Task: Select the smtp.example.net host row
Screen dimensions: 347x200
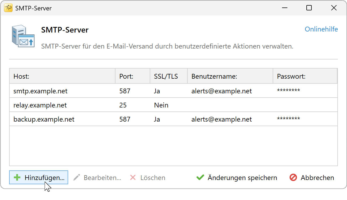Action: 173,91
